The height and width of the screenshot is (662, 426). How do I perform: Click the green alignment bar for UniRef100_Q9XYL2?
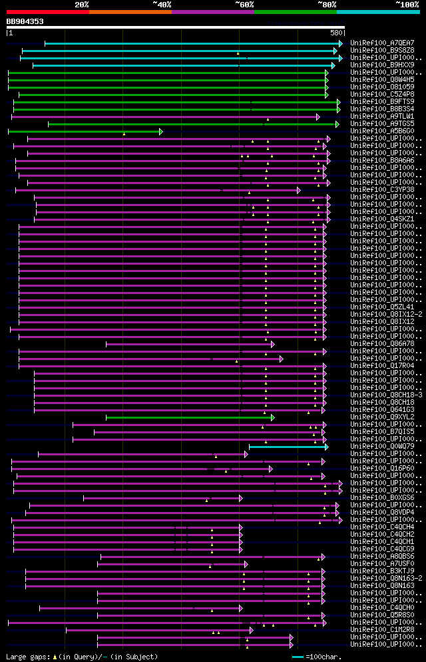(190, 417)
